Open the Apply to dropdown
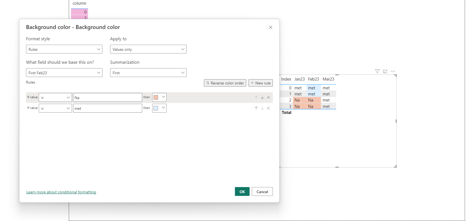This screenshot has height=221, width=469. point(148,49)
